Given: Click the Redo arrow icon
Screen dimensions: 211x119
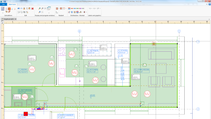Looking at the screenshot, I should coord(21,8).
